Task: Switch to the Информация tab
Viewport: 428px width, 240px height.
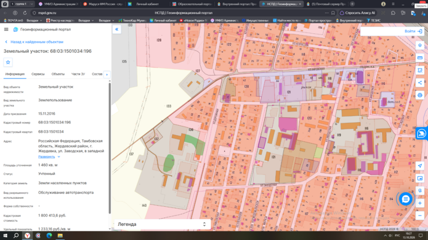Action: point(15,74)
